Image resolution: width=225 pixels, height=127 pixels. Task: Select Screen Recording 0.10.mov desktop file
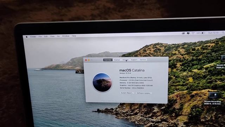[213, 98]
